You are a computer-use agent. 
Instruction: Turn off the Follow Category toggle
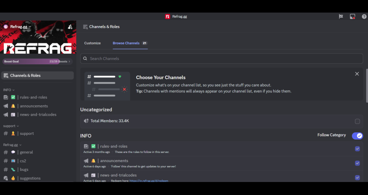[357, 136]
